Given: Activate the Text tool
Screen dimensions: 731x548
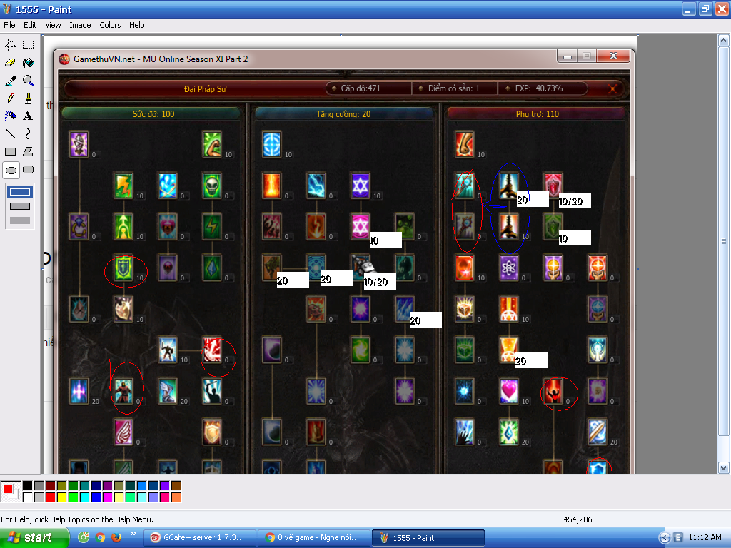Looking at the screenshot, I should [x=29, y=116].
